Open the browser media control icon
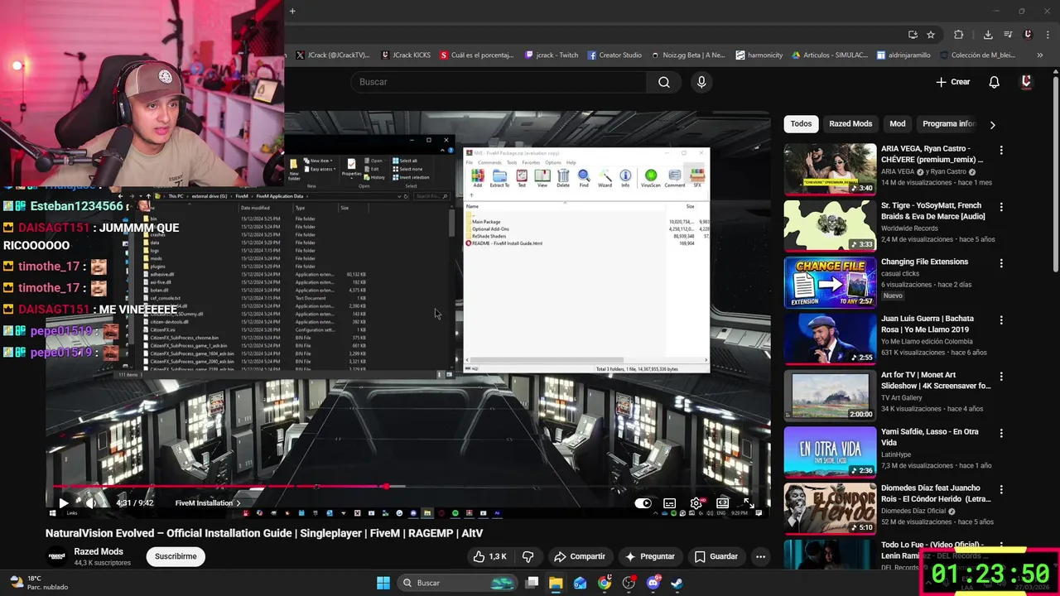Viewport: 1060px width, 596px height. click(1008, 35)
